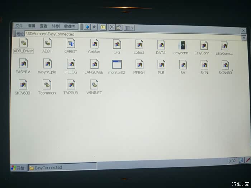Select the easyconn... phone icon file
The image size is (251, 188).
(x=183, y=48)
